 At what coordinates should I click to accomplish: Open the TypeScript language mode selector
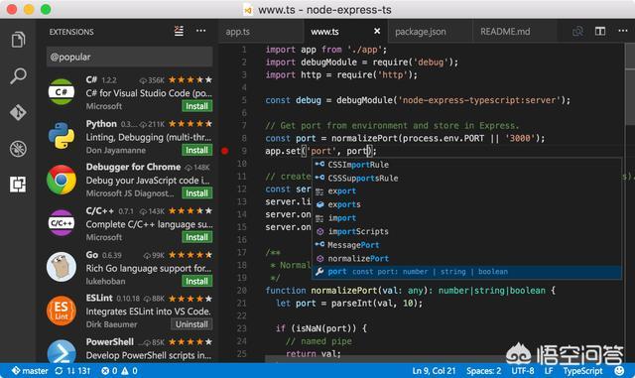point(582,371)
